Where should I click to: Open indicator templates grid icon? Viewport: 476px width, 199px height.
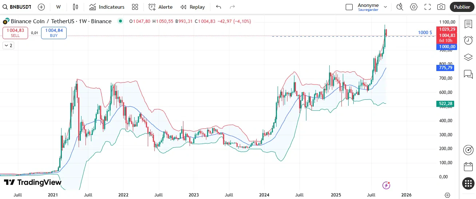coord(135,7)
